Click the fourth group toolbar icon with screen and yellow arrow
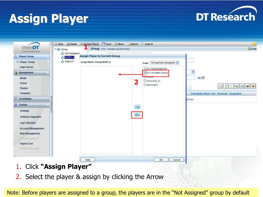The width and height of the screenshot is (263, 197). pyautogui.click(x=237, y=86)
